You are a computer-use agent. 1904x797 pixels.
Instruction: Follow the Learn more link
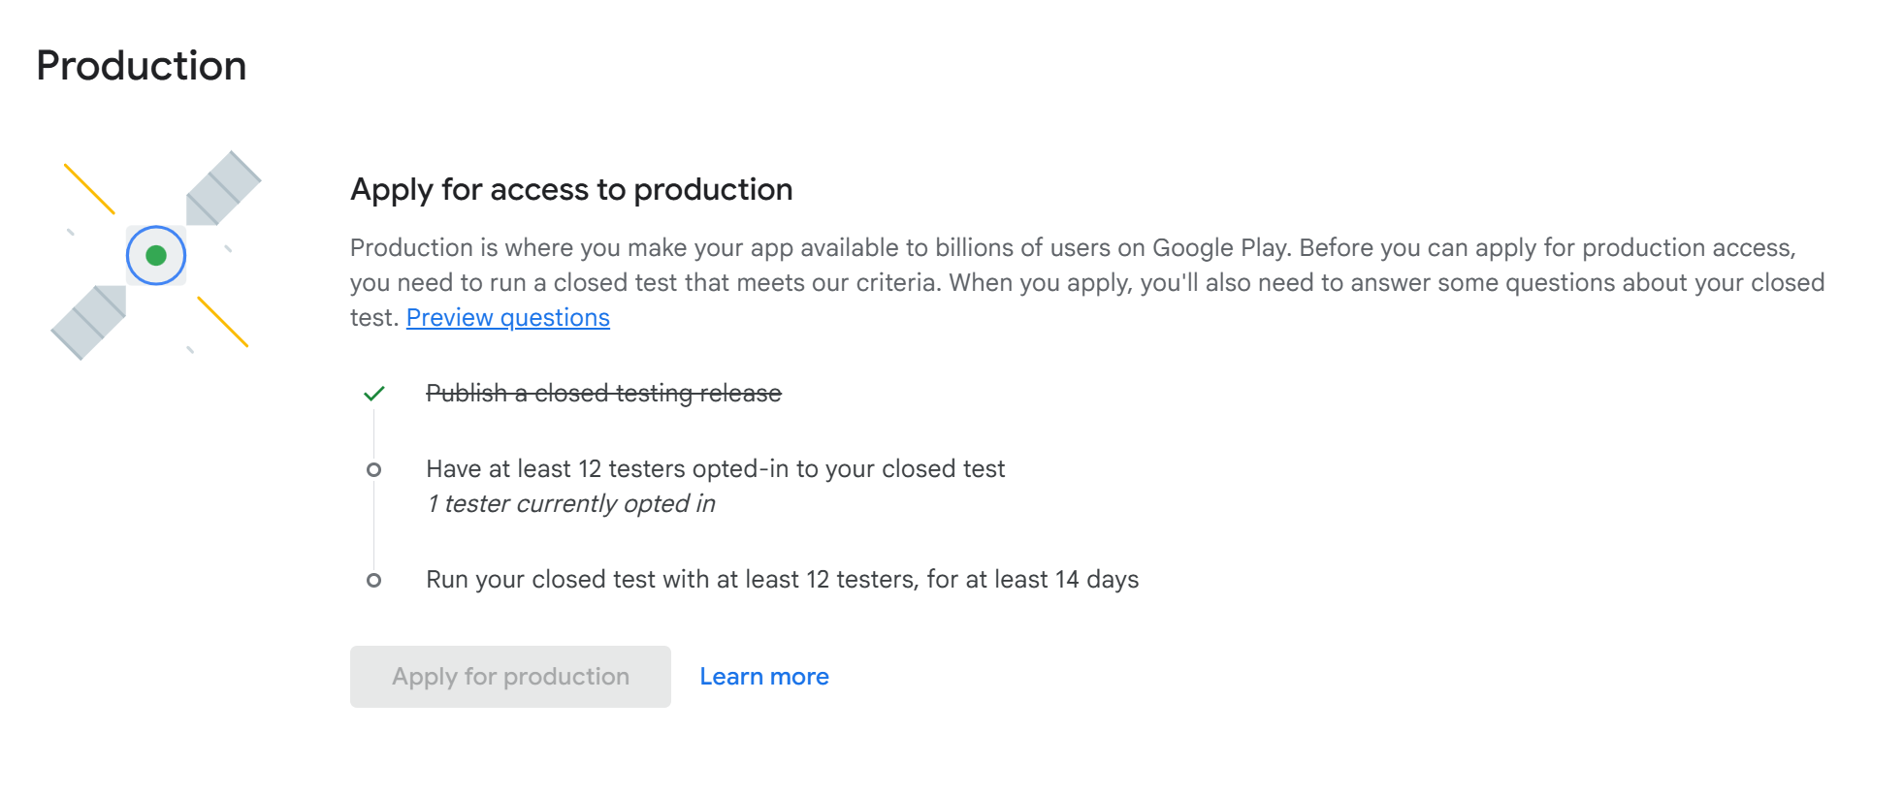pyautogui.click(x=763, y=677)
